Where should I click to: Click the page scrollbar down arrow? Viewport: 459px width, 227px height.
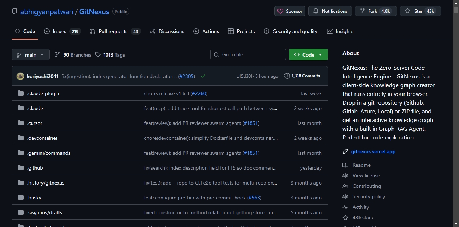click(456, 224)
